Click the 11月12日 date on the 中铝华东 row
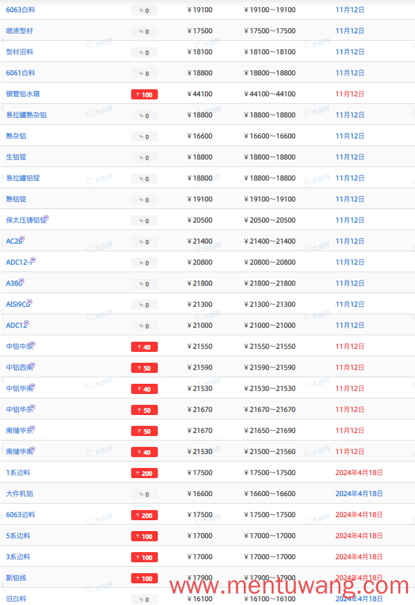The image size is (415, 605). (349, 409)
